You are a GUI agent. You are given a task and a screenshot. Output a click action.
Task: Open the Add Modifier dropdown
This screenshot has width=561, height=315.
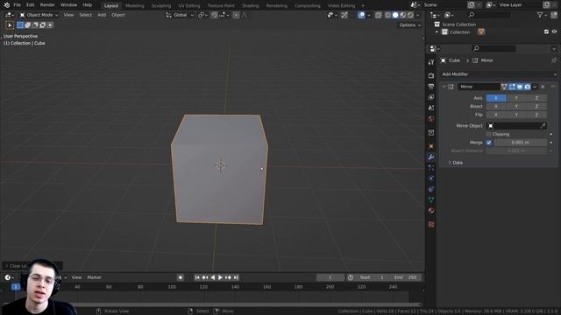point(499,74)
